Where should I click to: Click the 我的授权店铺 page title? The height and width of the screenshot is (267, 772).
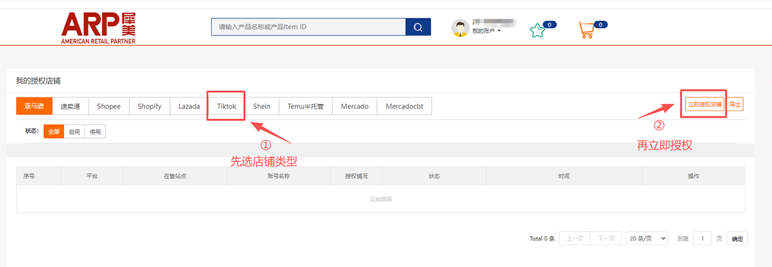[38, 81]
